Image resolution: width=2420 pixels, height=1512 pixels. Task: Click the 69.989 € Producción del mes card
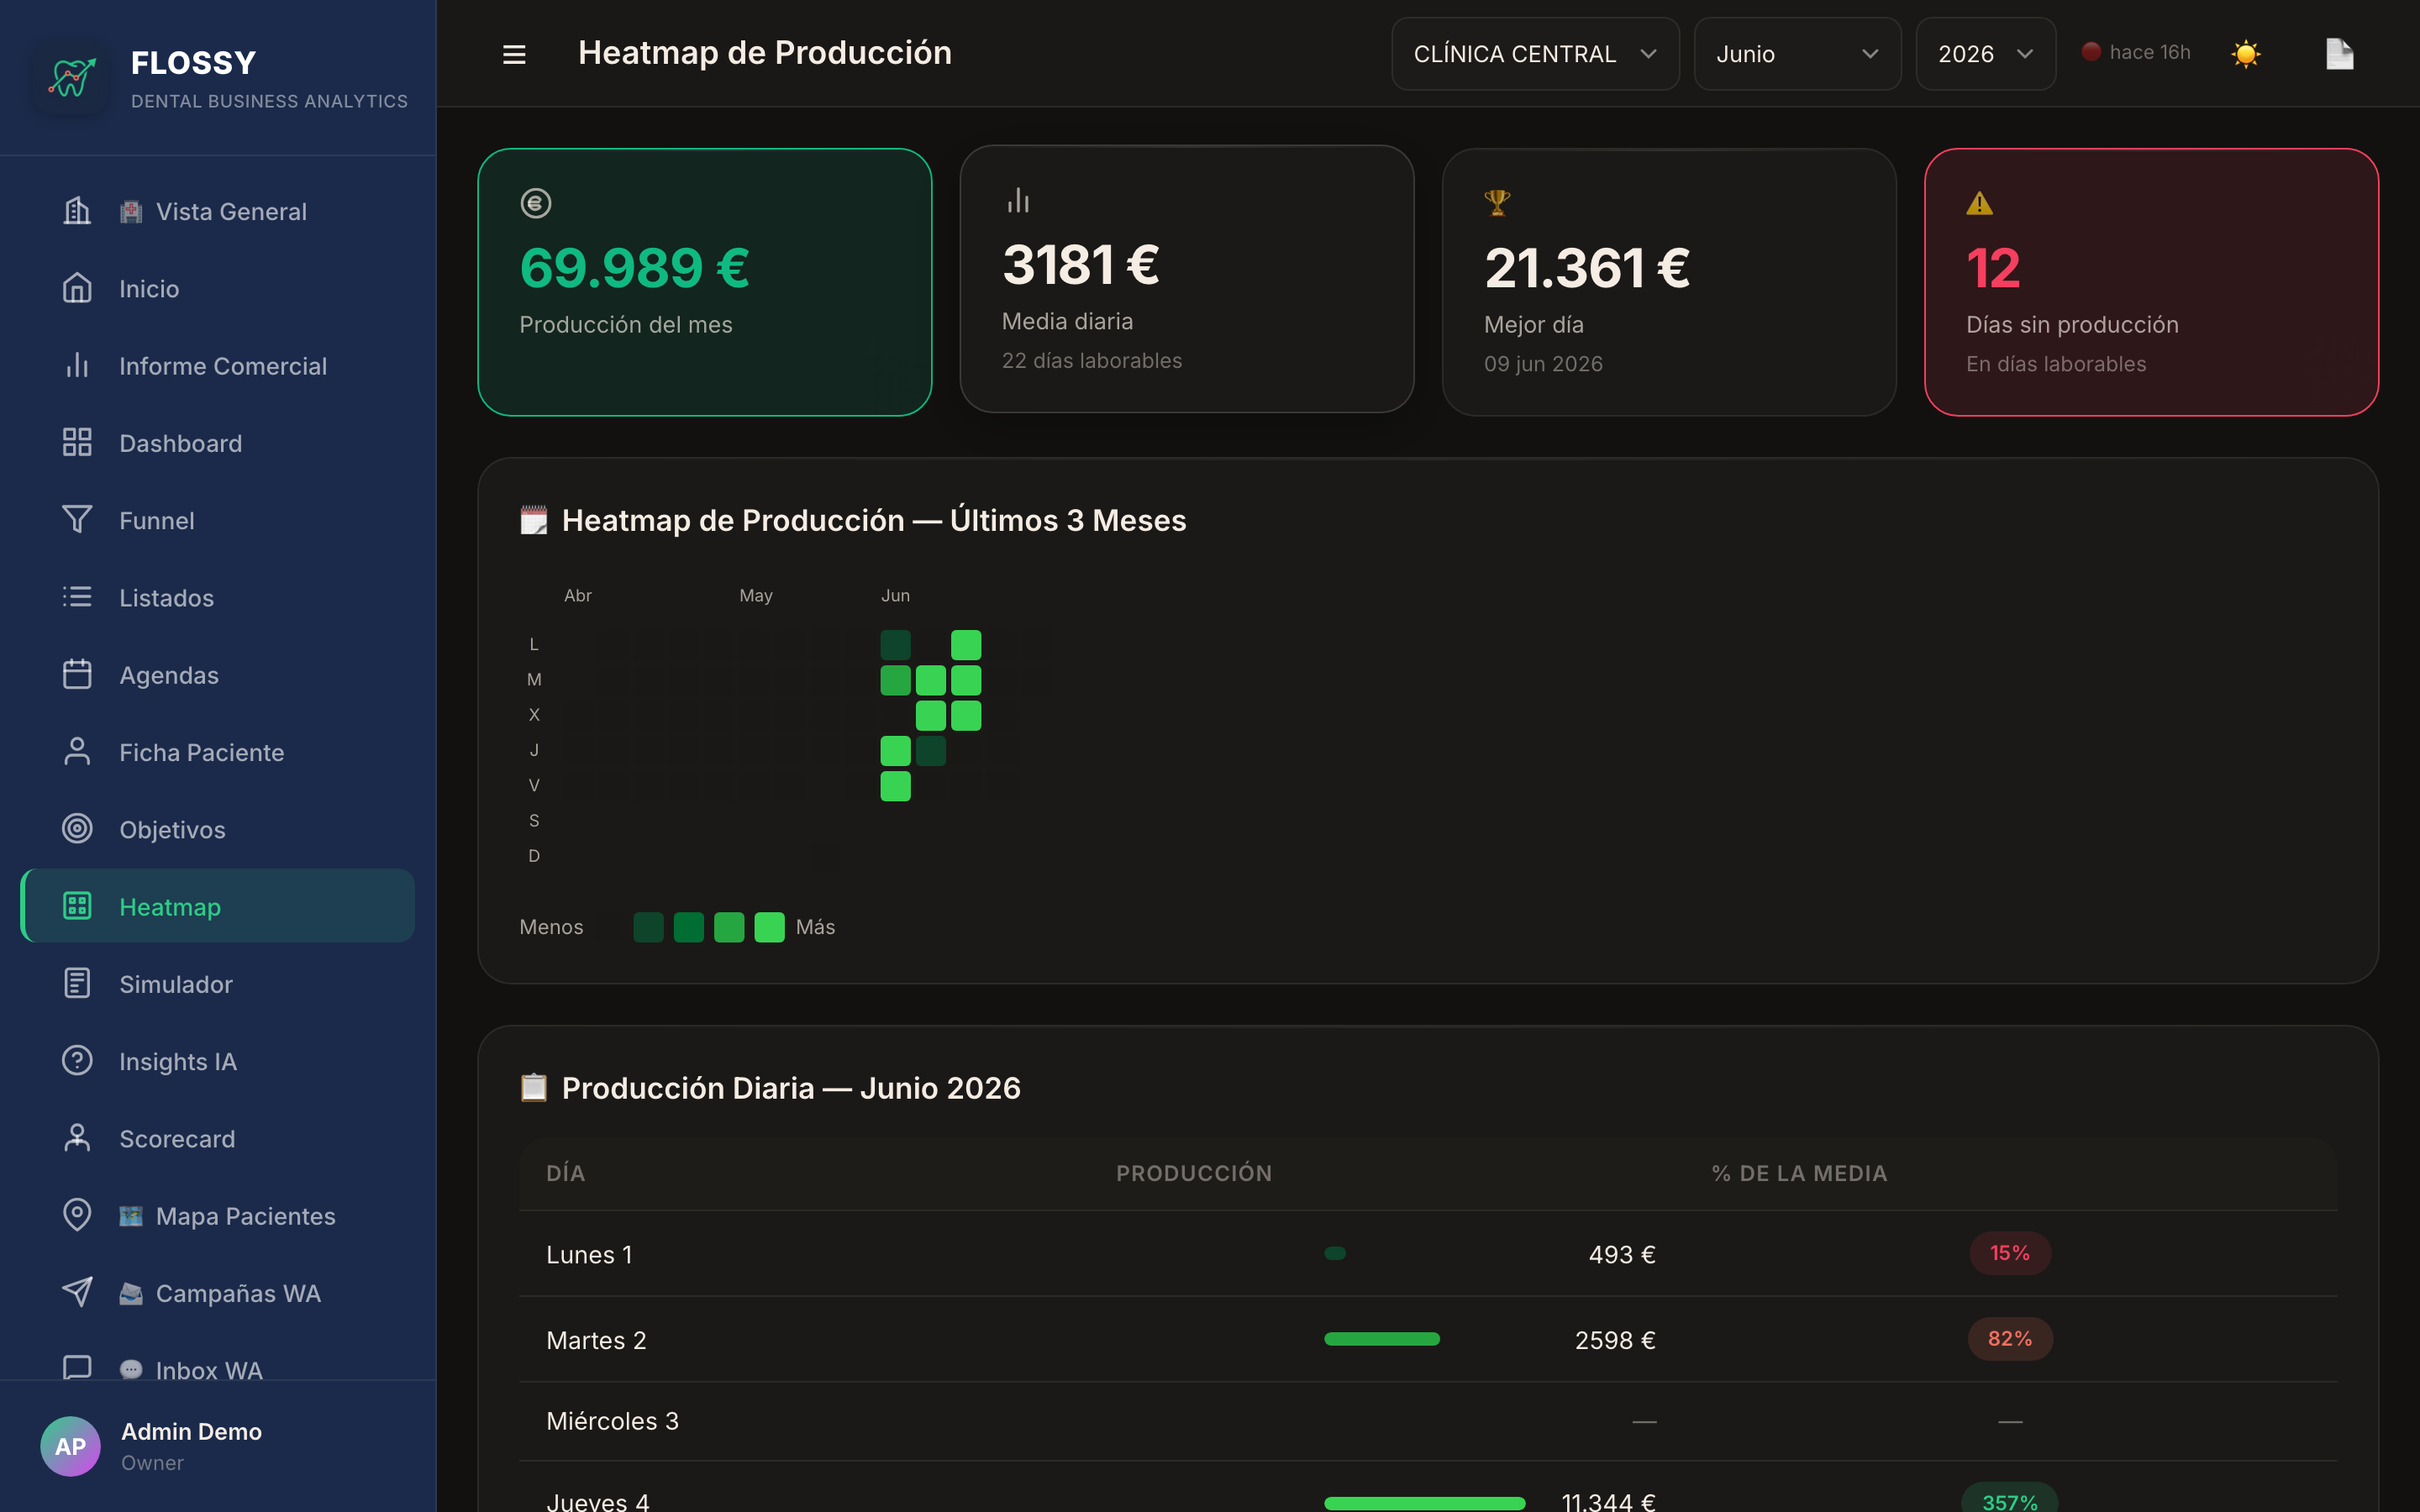[704, 282]
